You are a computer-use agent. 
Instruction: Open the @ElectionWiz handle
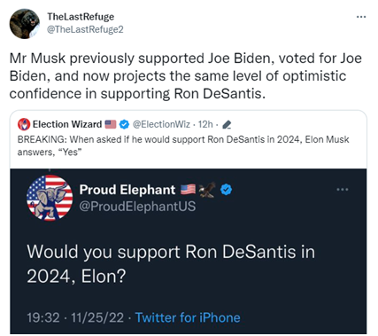pos(161,124)
